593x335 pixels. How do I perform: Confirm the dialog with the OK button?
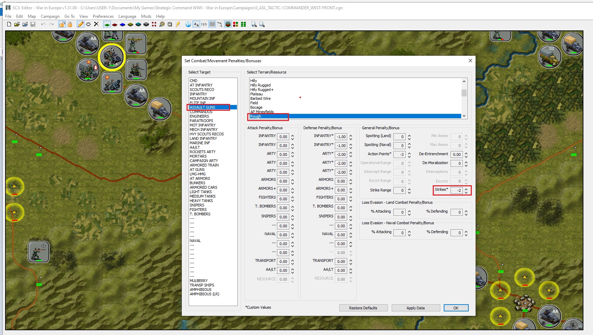click(x=456, y=308)
